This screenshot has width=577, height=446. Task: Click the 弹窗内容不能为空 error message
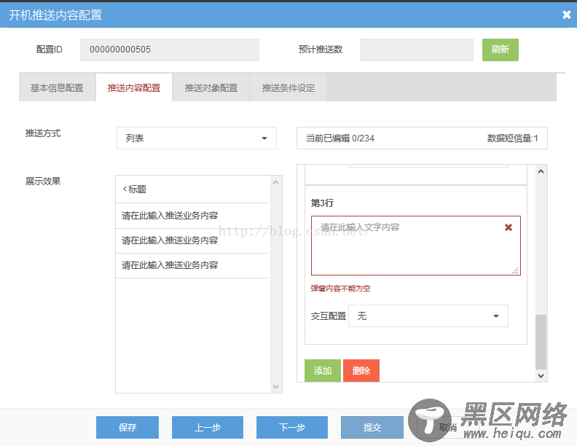pos(340,288)
